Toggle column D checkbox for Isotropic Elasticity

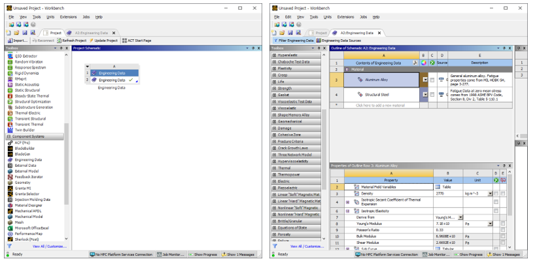click(x=496, y=211)
